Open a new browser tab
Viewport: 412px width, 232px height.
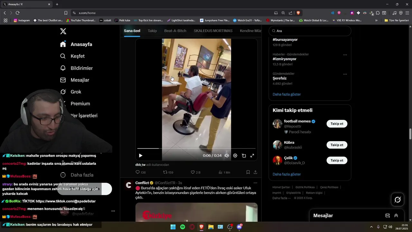pyautogui.click(x=57, y=4)
